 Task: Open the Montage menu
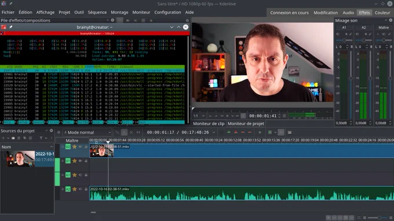tap(119, 12)
